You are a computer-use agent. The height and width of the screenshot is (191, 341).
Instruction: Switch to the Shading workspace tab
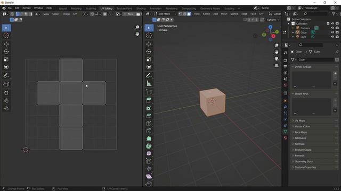click(x=141, y=8)
